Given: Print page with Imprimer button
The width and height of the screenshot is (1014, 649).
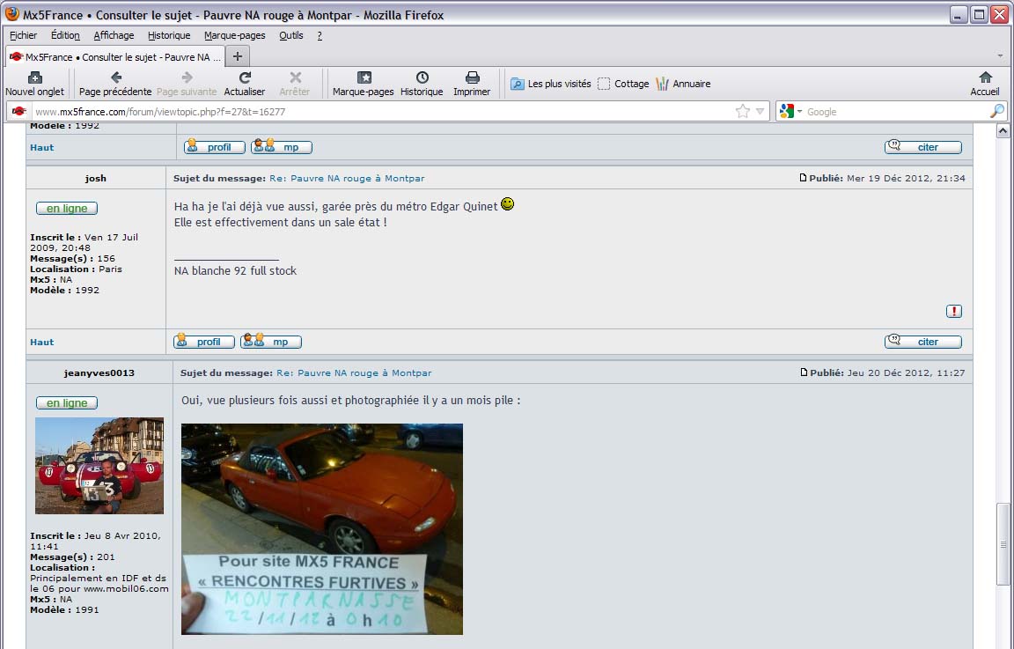Looking at the screenshot, I should (472, 85).
